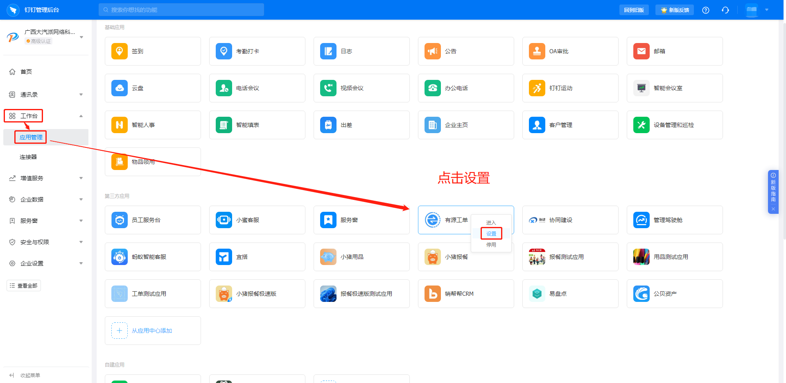The width and height of the screenshot is (786, 383).
Task: Click the 查看全部 button
Action: (24, 286)
